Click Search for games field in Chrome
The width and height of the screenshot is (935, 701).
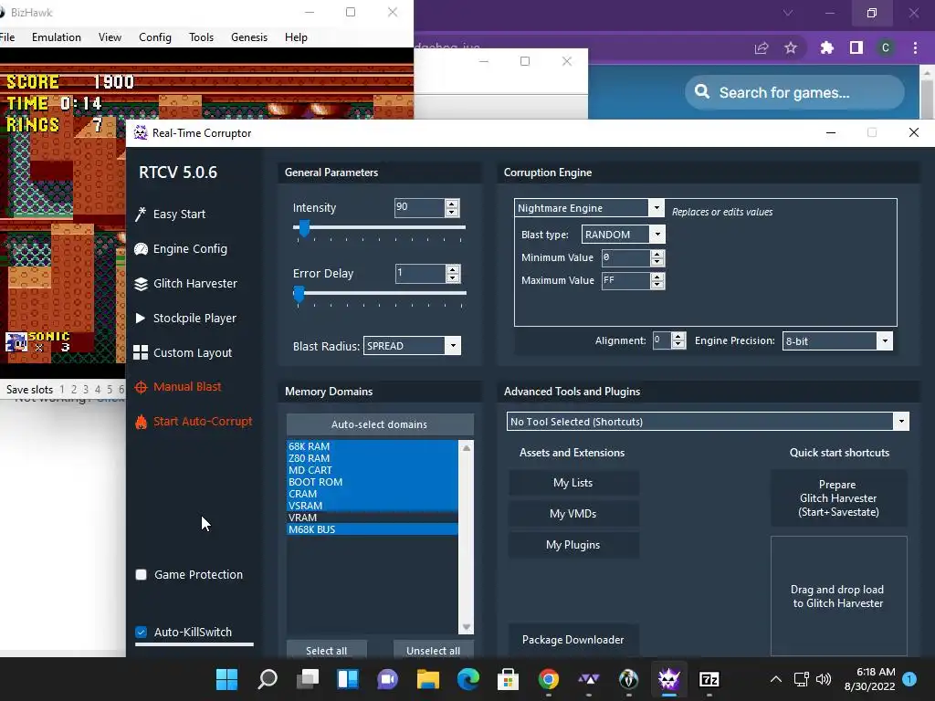[x=794, y=92]
